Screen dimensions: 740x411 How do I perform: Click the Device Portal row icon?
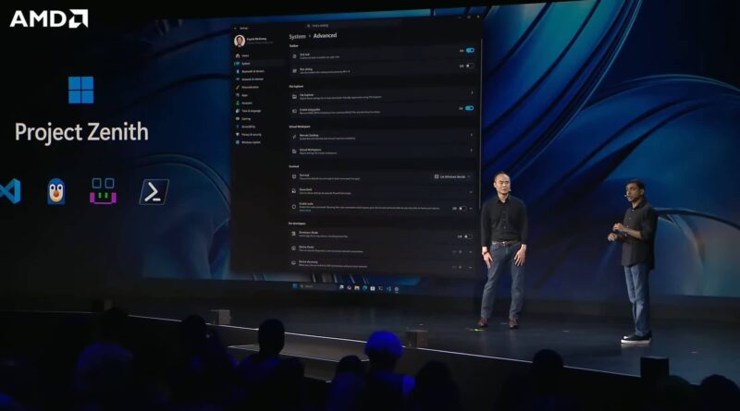(293, 248)
